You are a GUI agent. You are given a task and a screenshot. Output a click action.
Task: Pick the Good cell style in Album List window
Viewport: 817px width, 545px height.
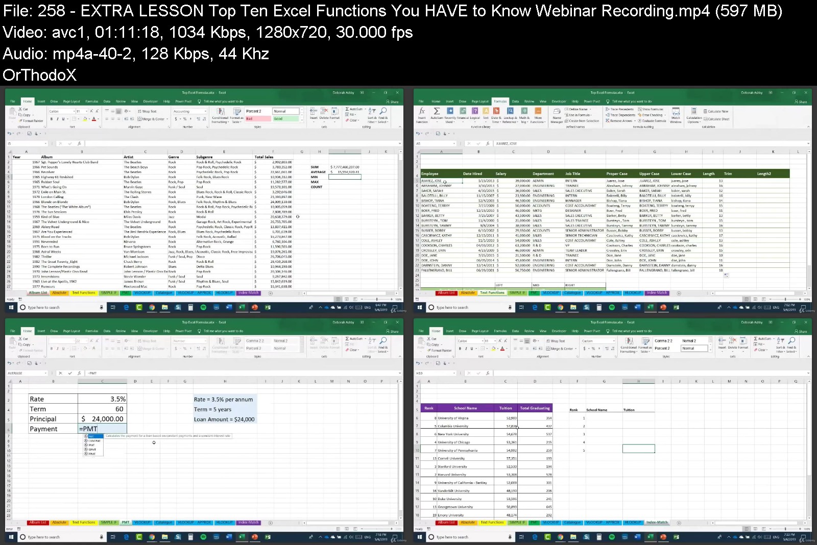click(285, 118)
